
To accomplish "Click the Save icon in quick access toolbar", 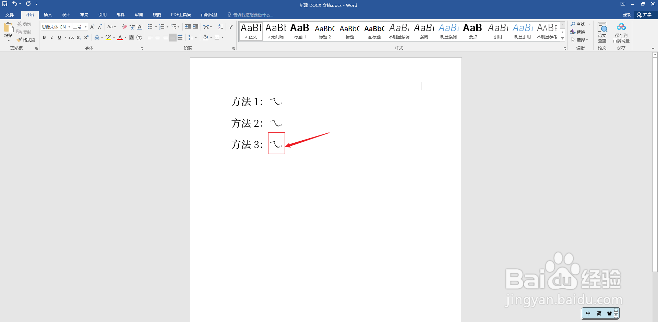I will (x=5, y=4).
